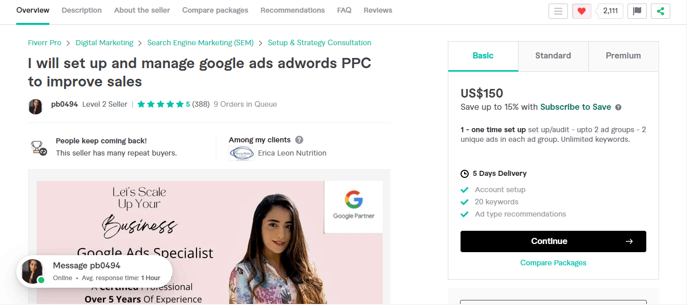This screenshot has width=687, height=305.
Task: Click the Subscribe to Save help icon
Action: 618,107
